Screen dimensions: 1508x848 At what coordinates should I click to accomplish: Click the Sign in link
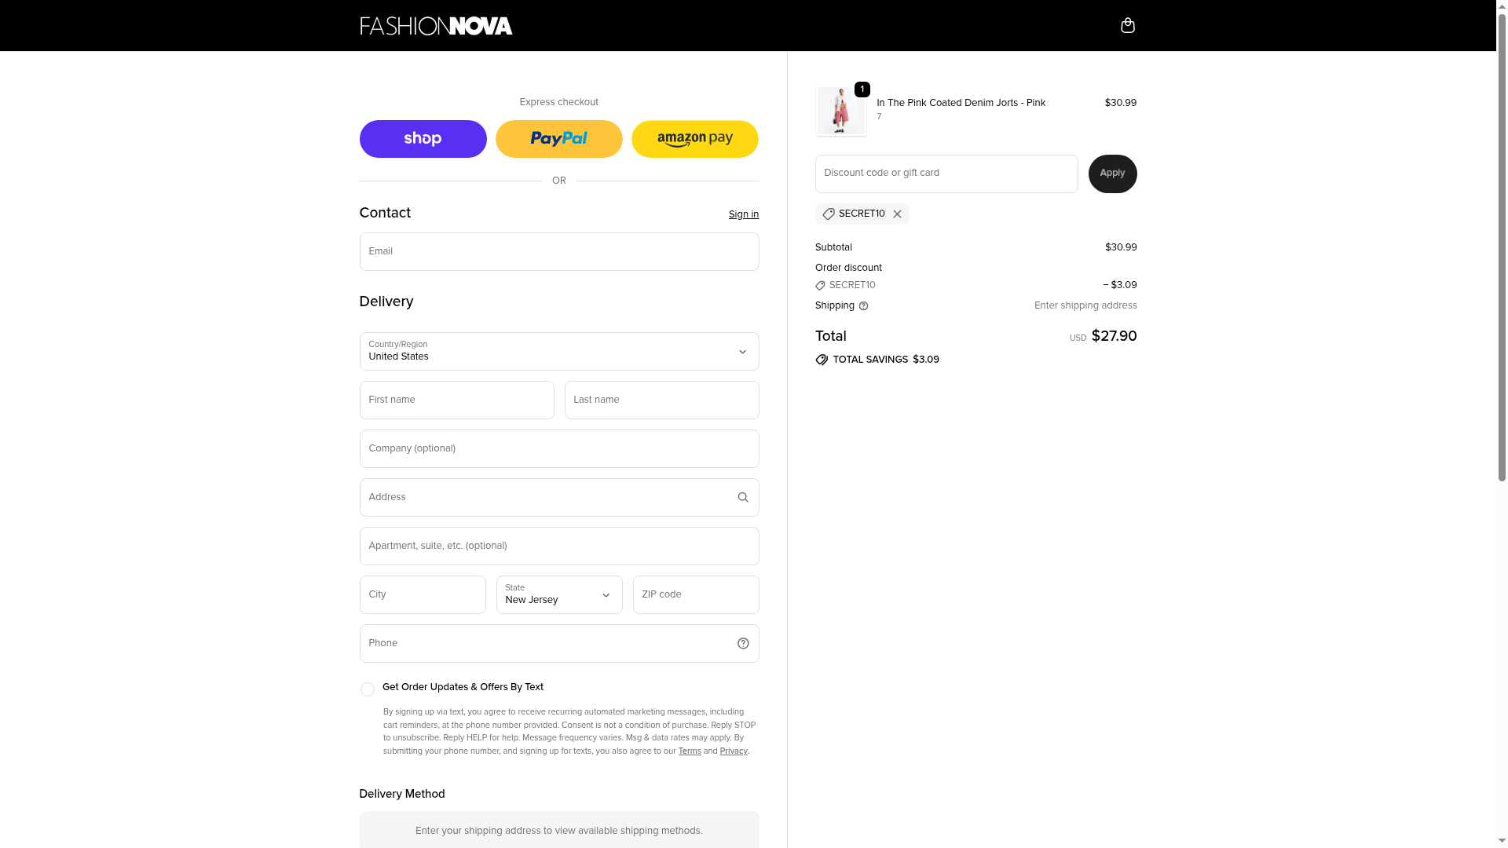coord(743,214)
